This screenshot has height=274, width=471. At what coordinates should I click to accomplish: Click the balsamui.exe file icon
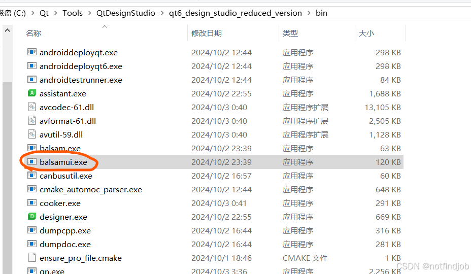pyautogui.click(x=32, y=162)
